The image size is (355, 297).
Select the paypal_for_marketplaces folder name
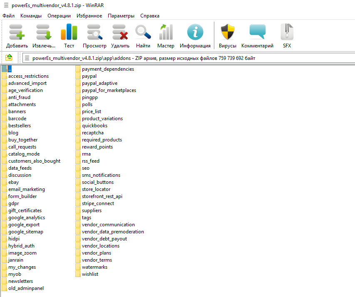[109, 90]
